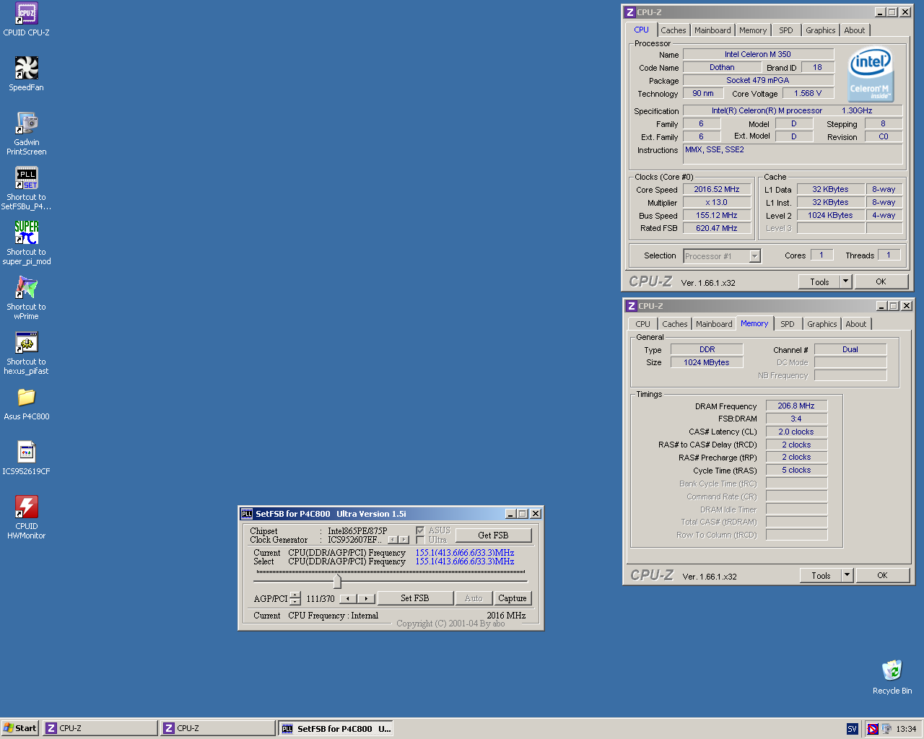This screenshot has height=739, width=924.
Task: Click the Z icon in the Processor CPU-Z title bar
Action: (x=629, y=12)
